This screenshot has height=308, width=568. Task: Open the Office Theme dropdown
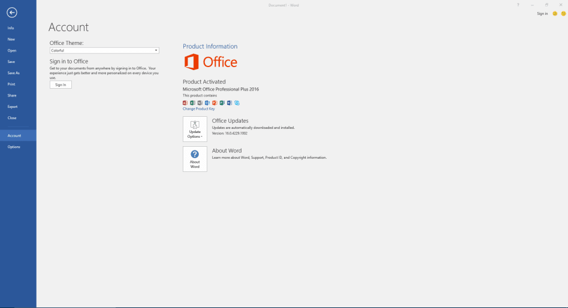pyautogui.click(x=104, y=50)
